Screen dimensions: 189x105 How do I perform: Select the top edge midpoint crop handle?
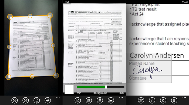pos(30,16)
